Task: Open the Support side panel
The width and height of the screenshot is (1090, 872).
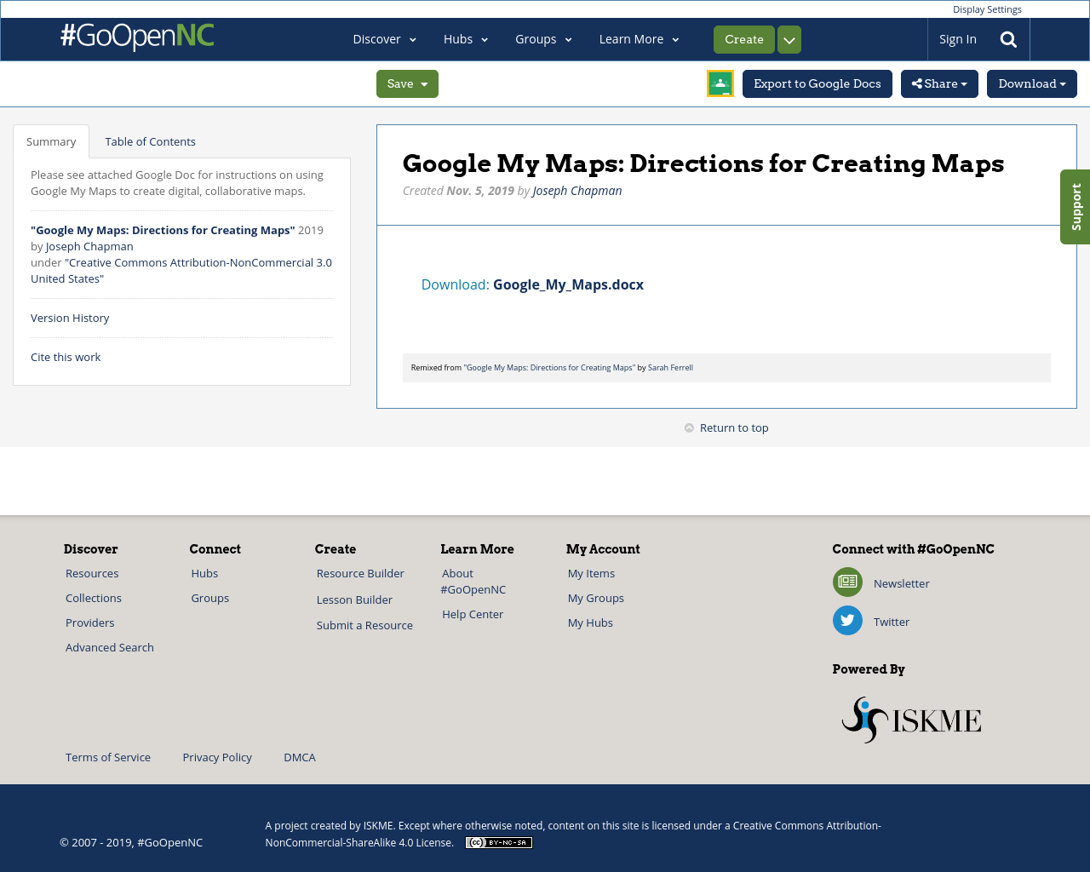Action: coord(1074,206)
